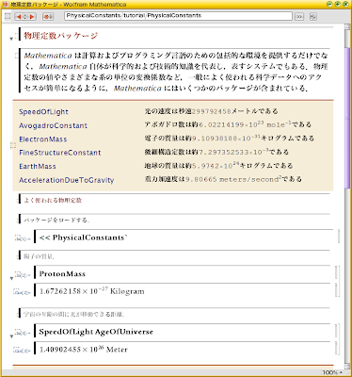
Task: Click the history icon between the navigation arrows
Action: point(25,16)
